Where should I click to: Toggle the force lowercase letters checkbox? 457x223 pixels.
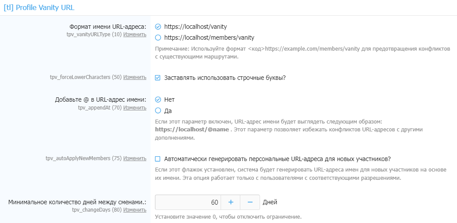(x=158, y=78)
